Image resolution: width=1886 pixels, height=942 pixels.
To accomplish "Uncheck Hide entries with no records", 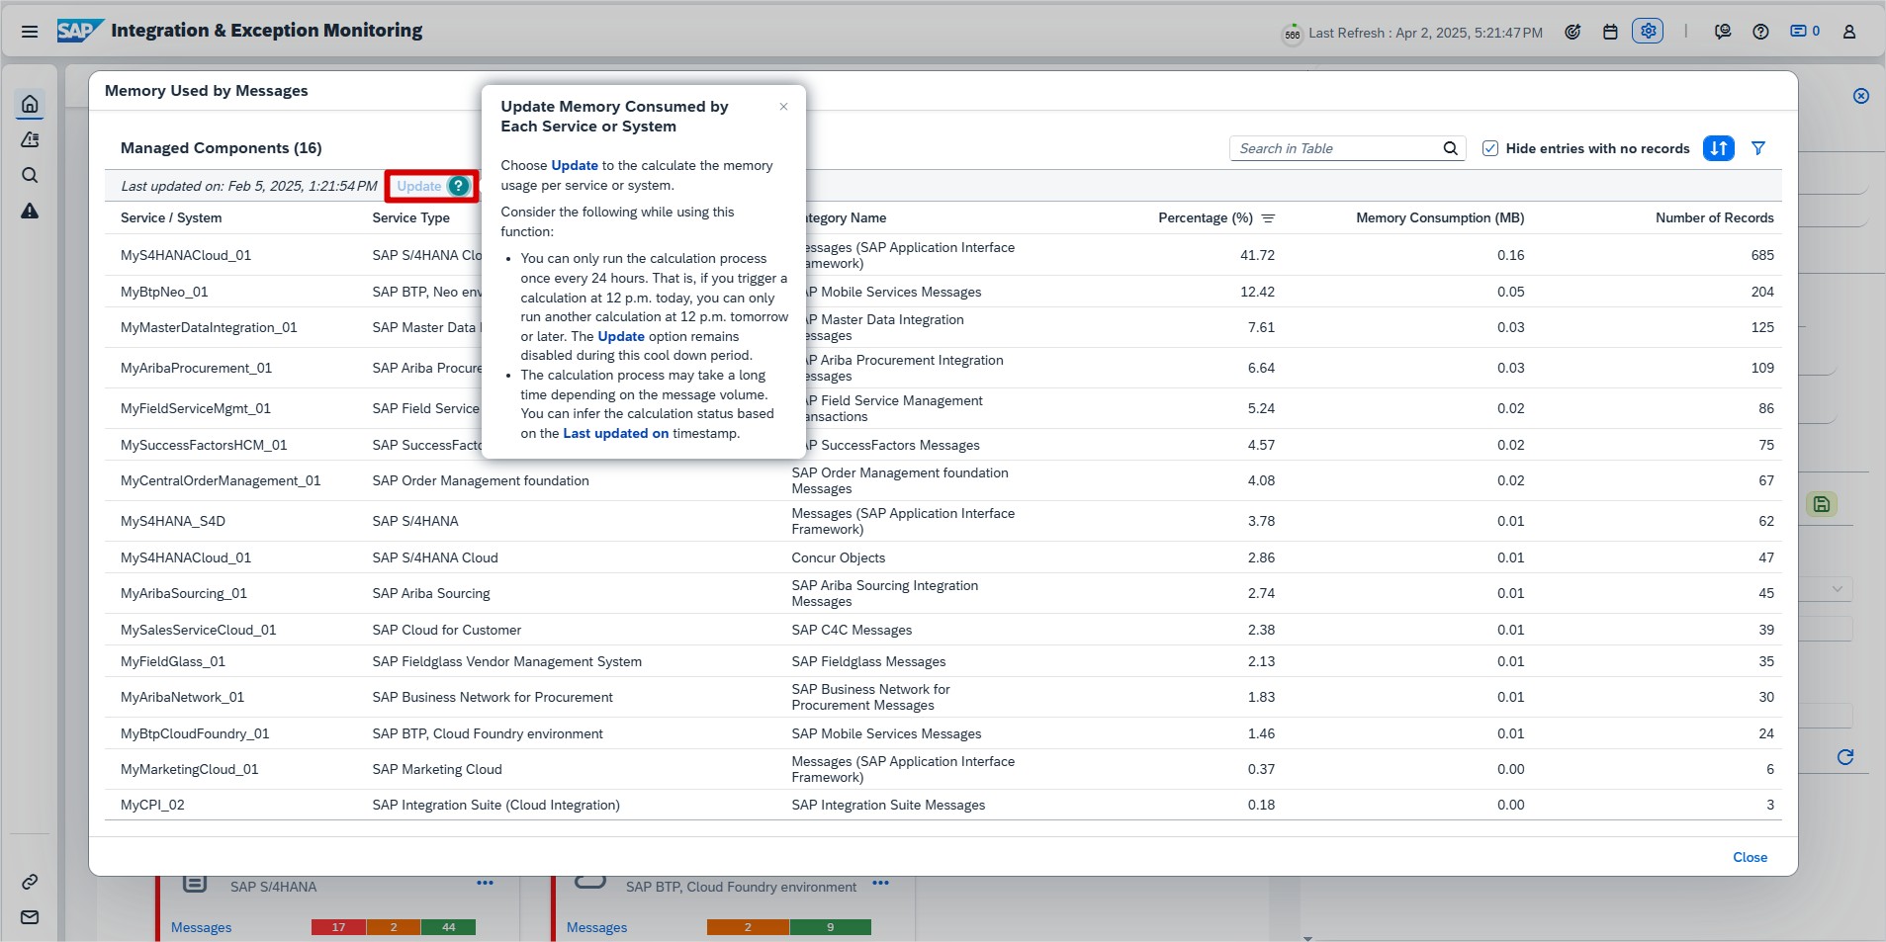I will (x=1490, y=148).
